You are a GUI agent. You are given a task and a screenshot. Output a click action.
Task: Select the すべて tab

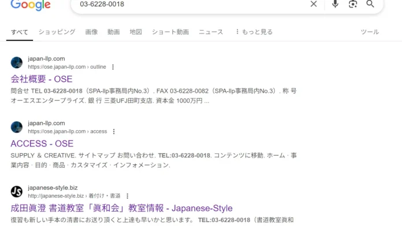pyautogui.click(x=20, y=32)
